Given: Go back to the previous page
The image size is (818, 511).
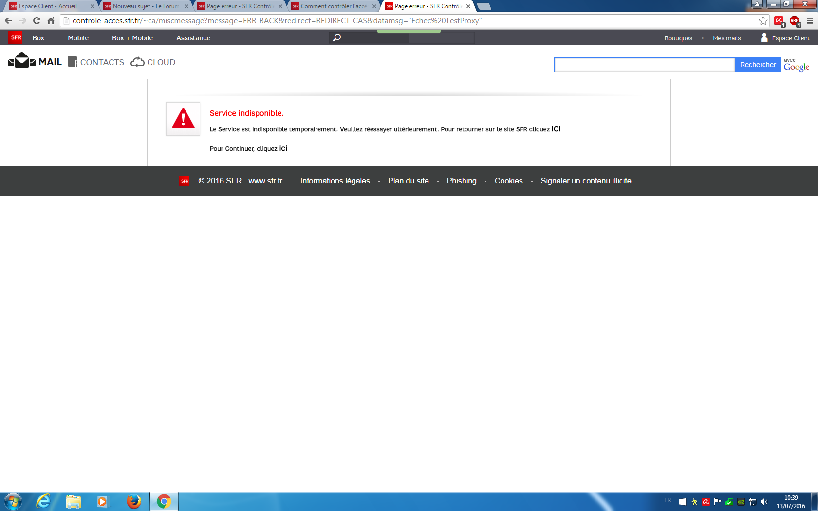Looking at the screenshot, I should coord(8,21).
